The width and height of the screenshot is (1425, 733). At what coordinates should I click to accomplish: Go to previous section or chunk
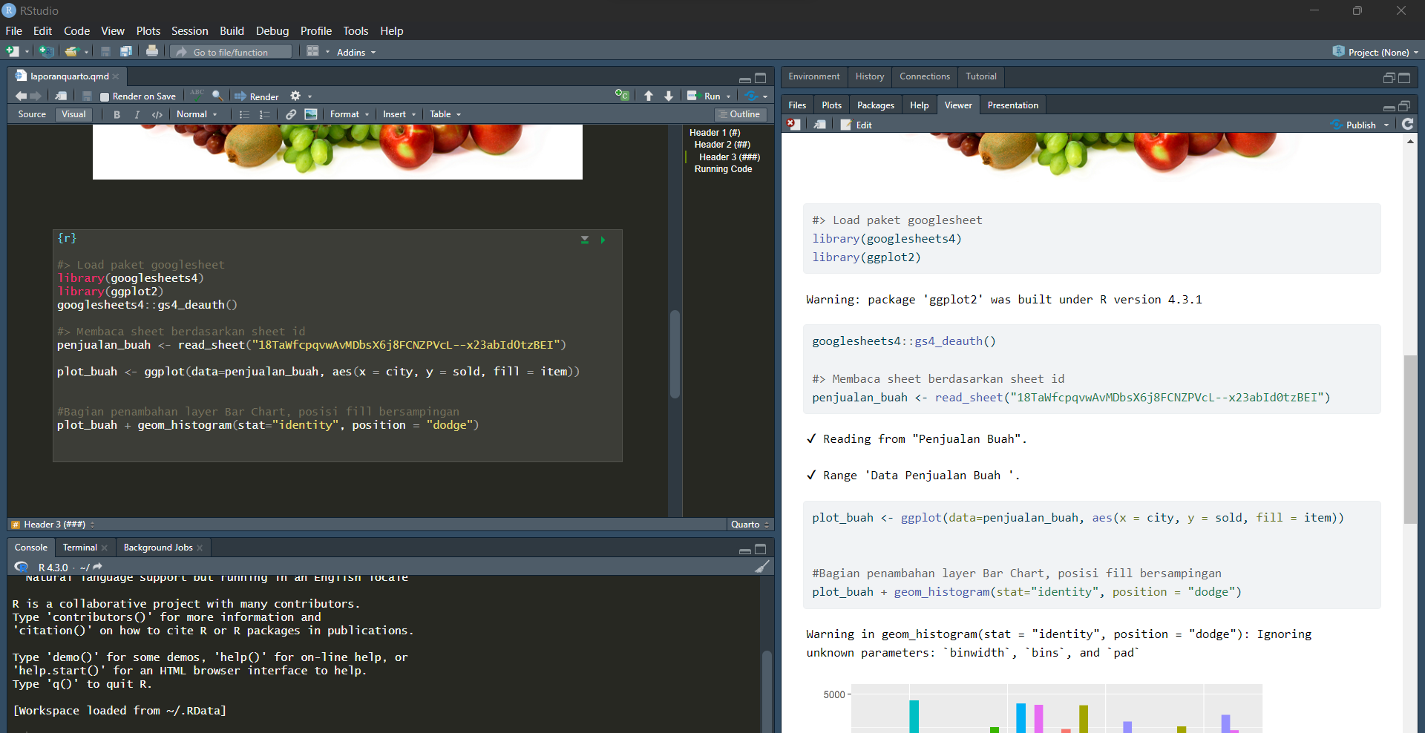[649, 96]
